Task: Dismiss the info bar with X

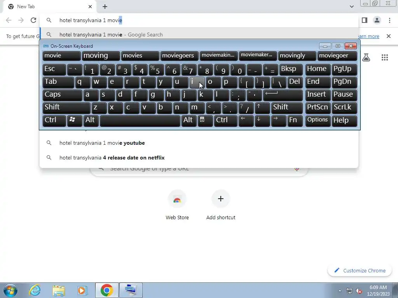Action: click(388, 36)
